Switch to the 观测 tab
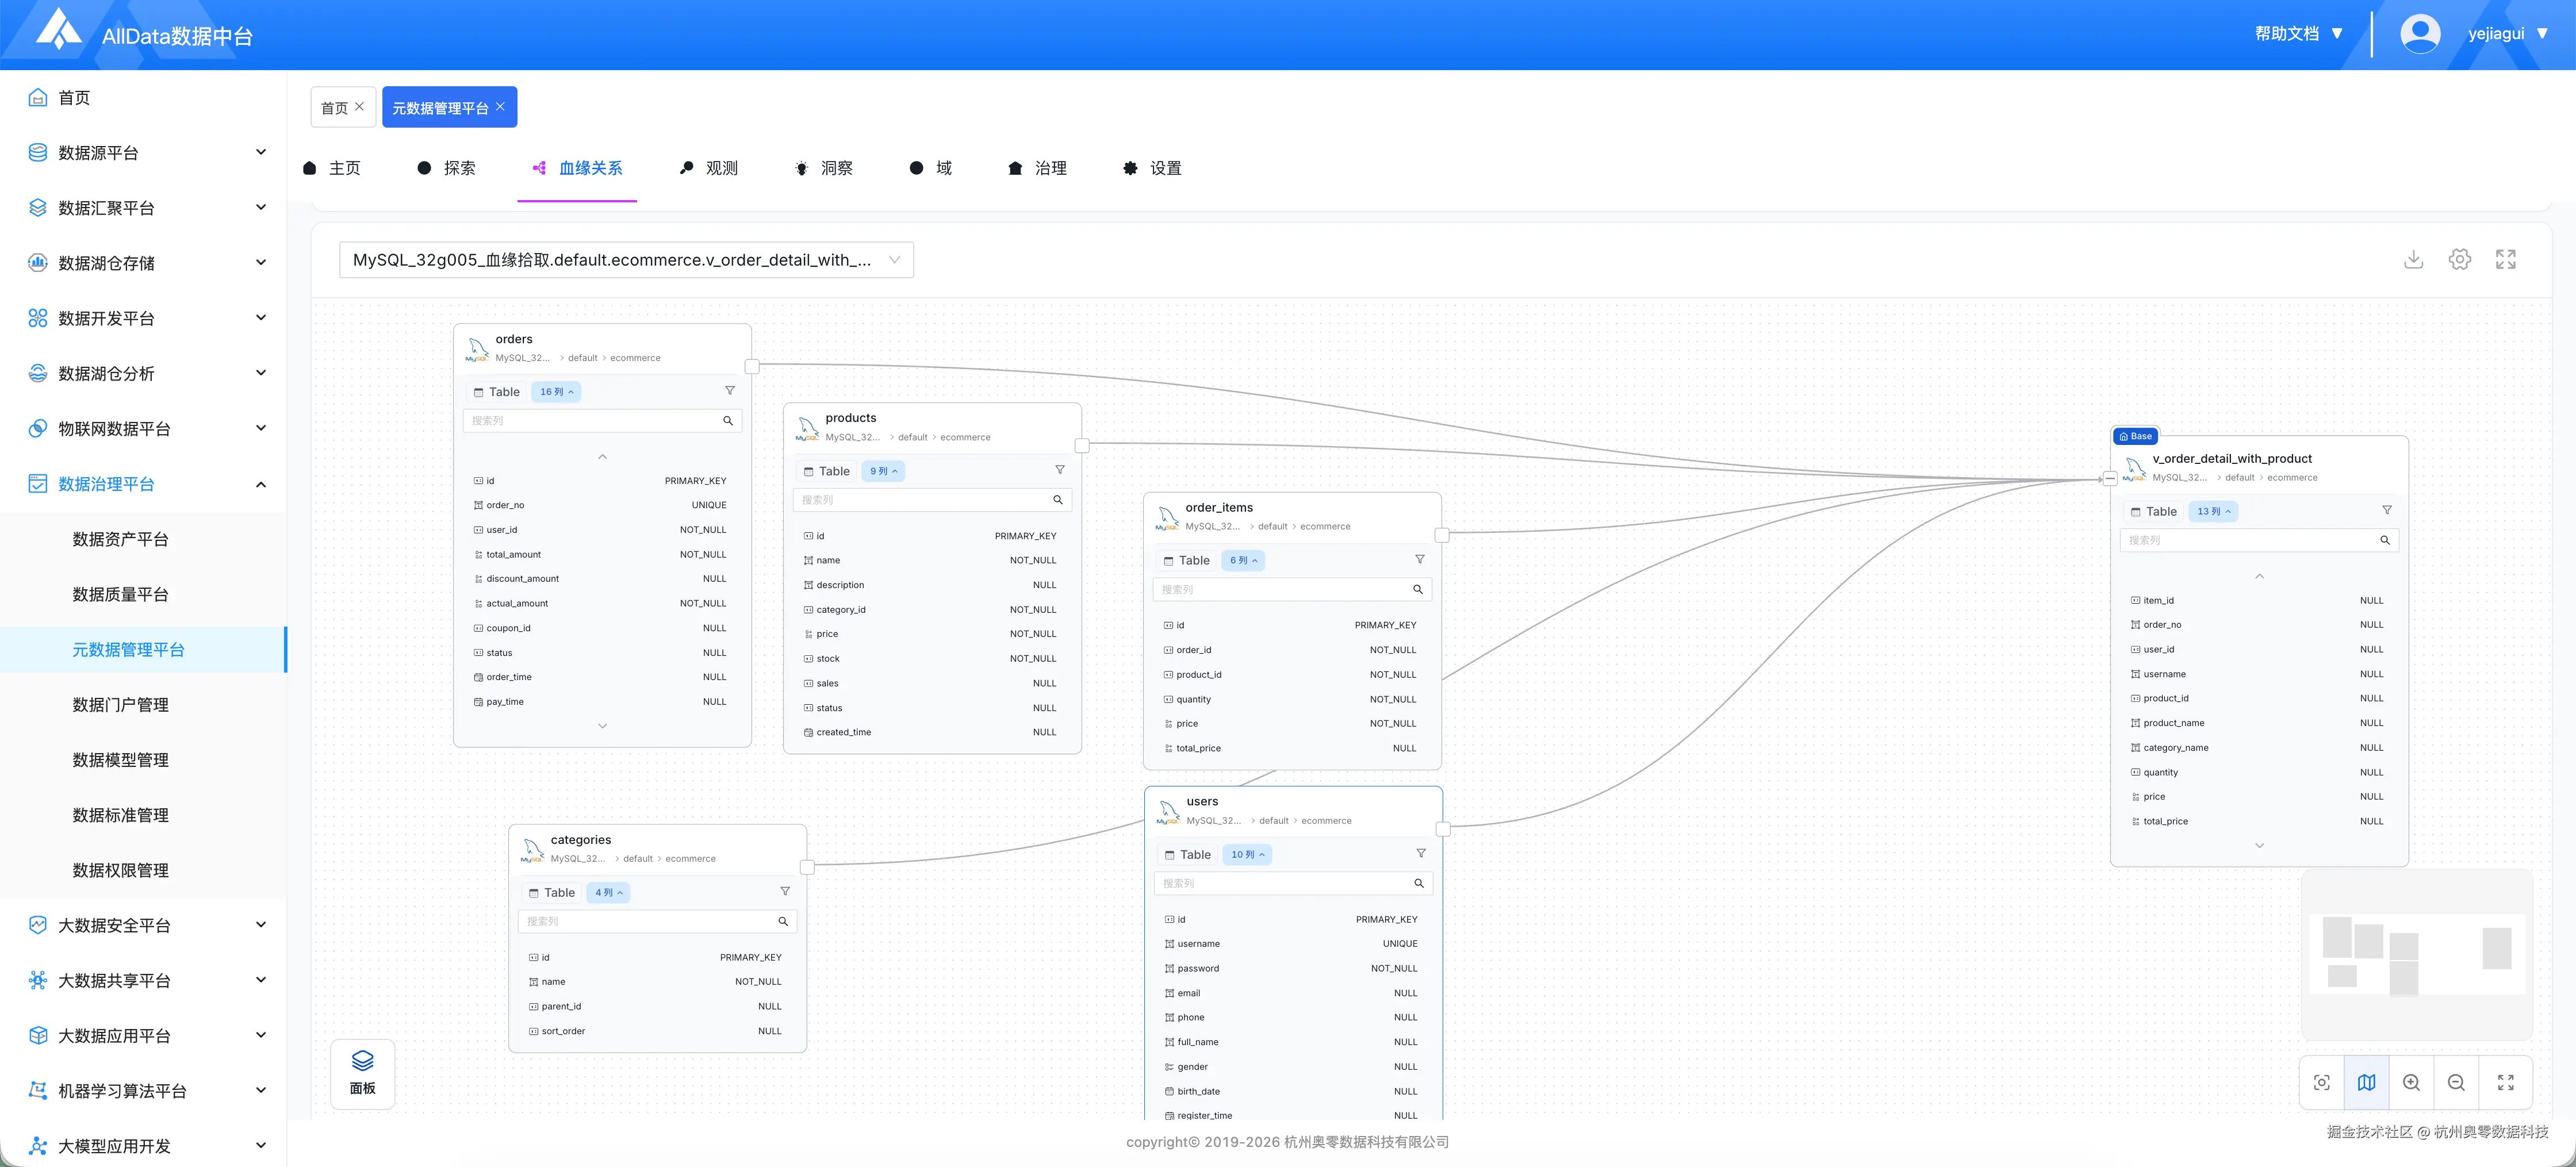The height and width of the screenshot is (1167, 2576). pyautogui.click(x=708, y=168)
